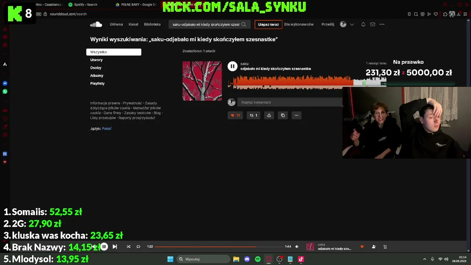Viewport: 471px width, 265px height.
Task: Open the browser downloads icon
Action: [x=459, y=14]
